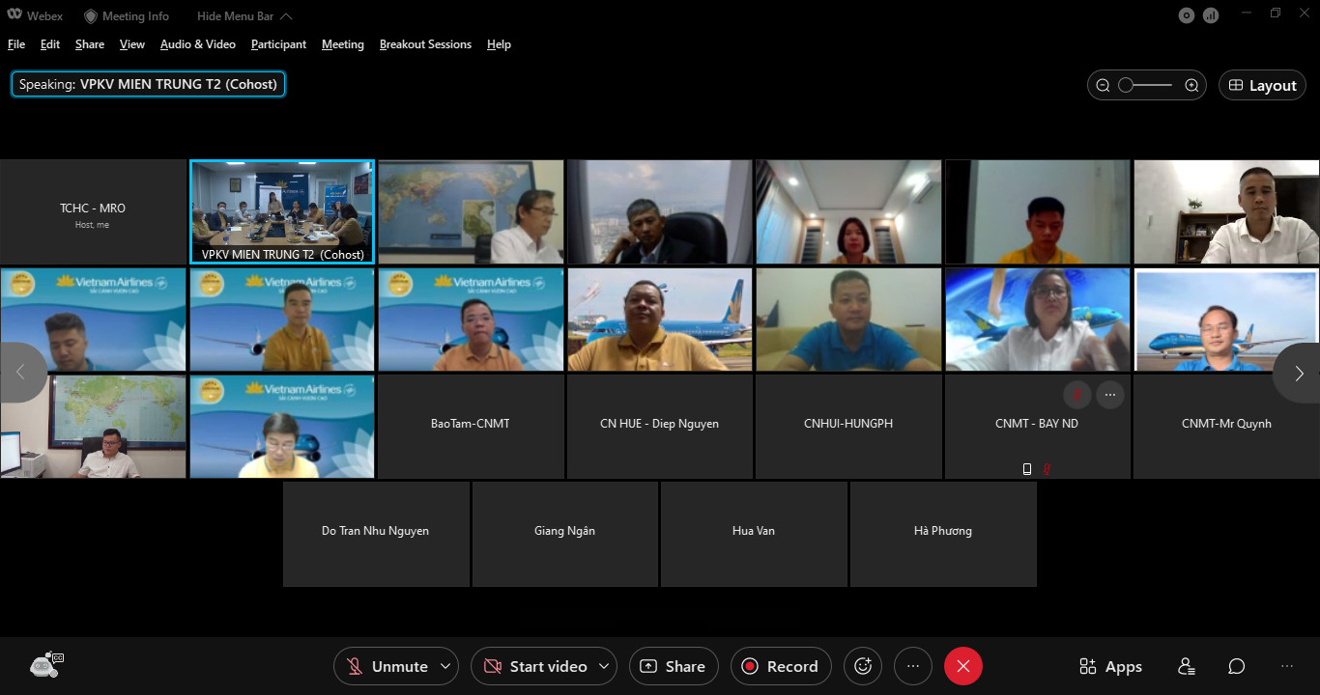Go to previous page of participants

pos(21,373)
